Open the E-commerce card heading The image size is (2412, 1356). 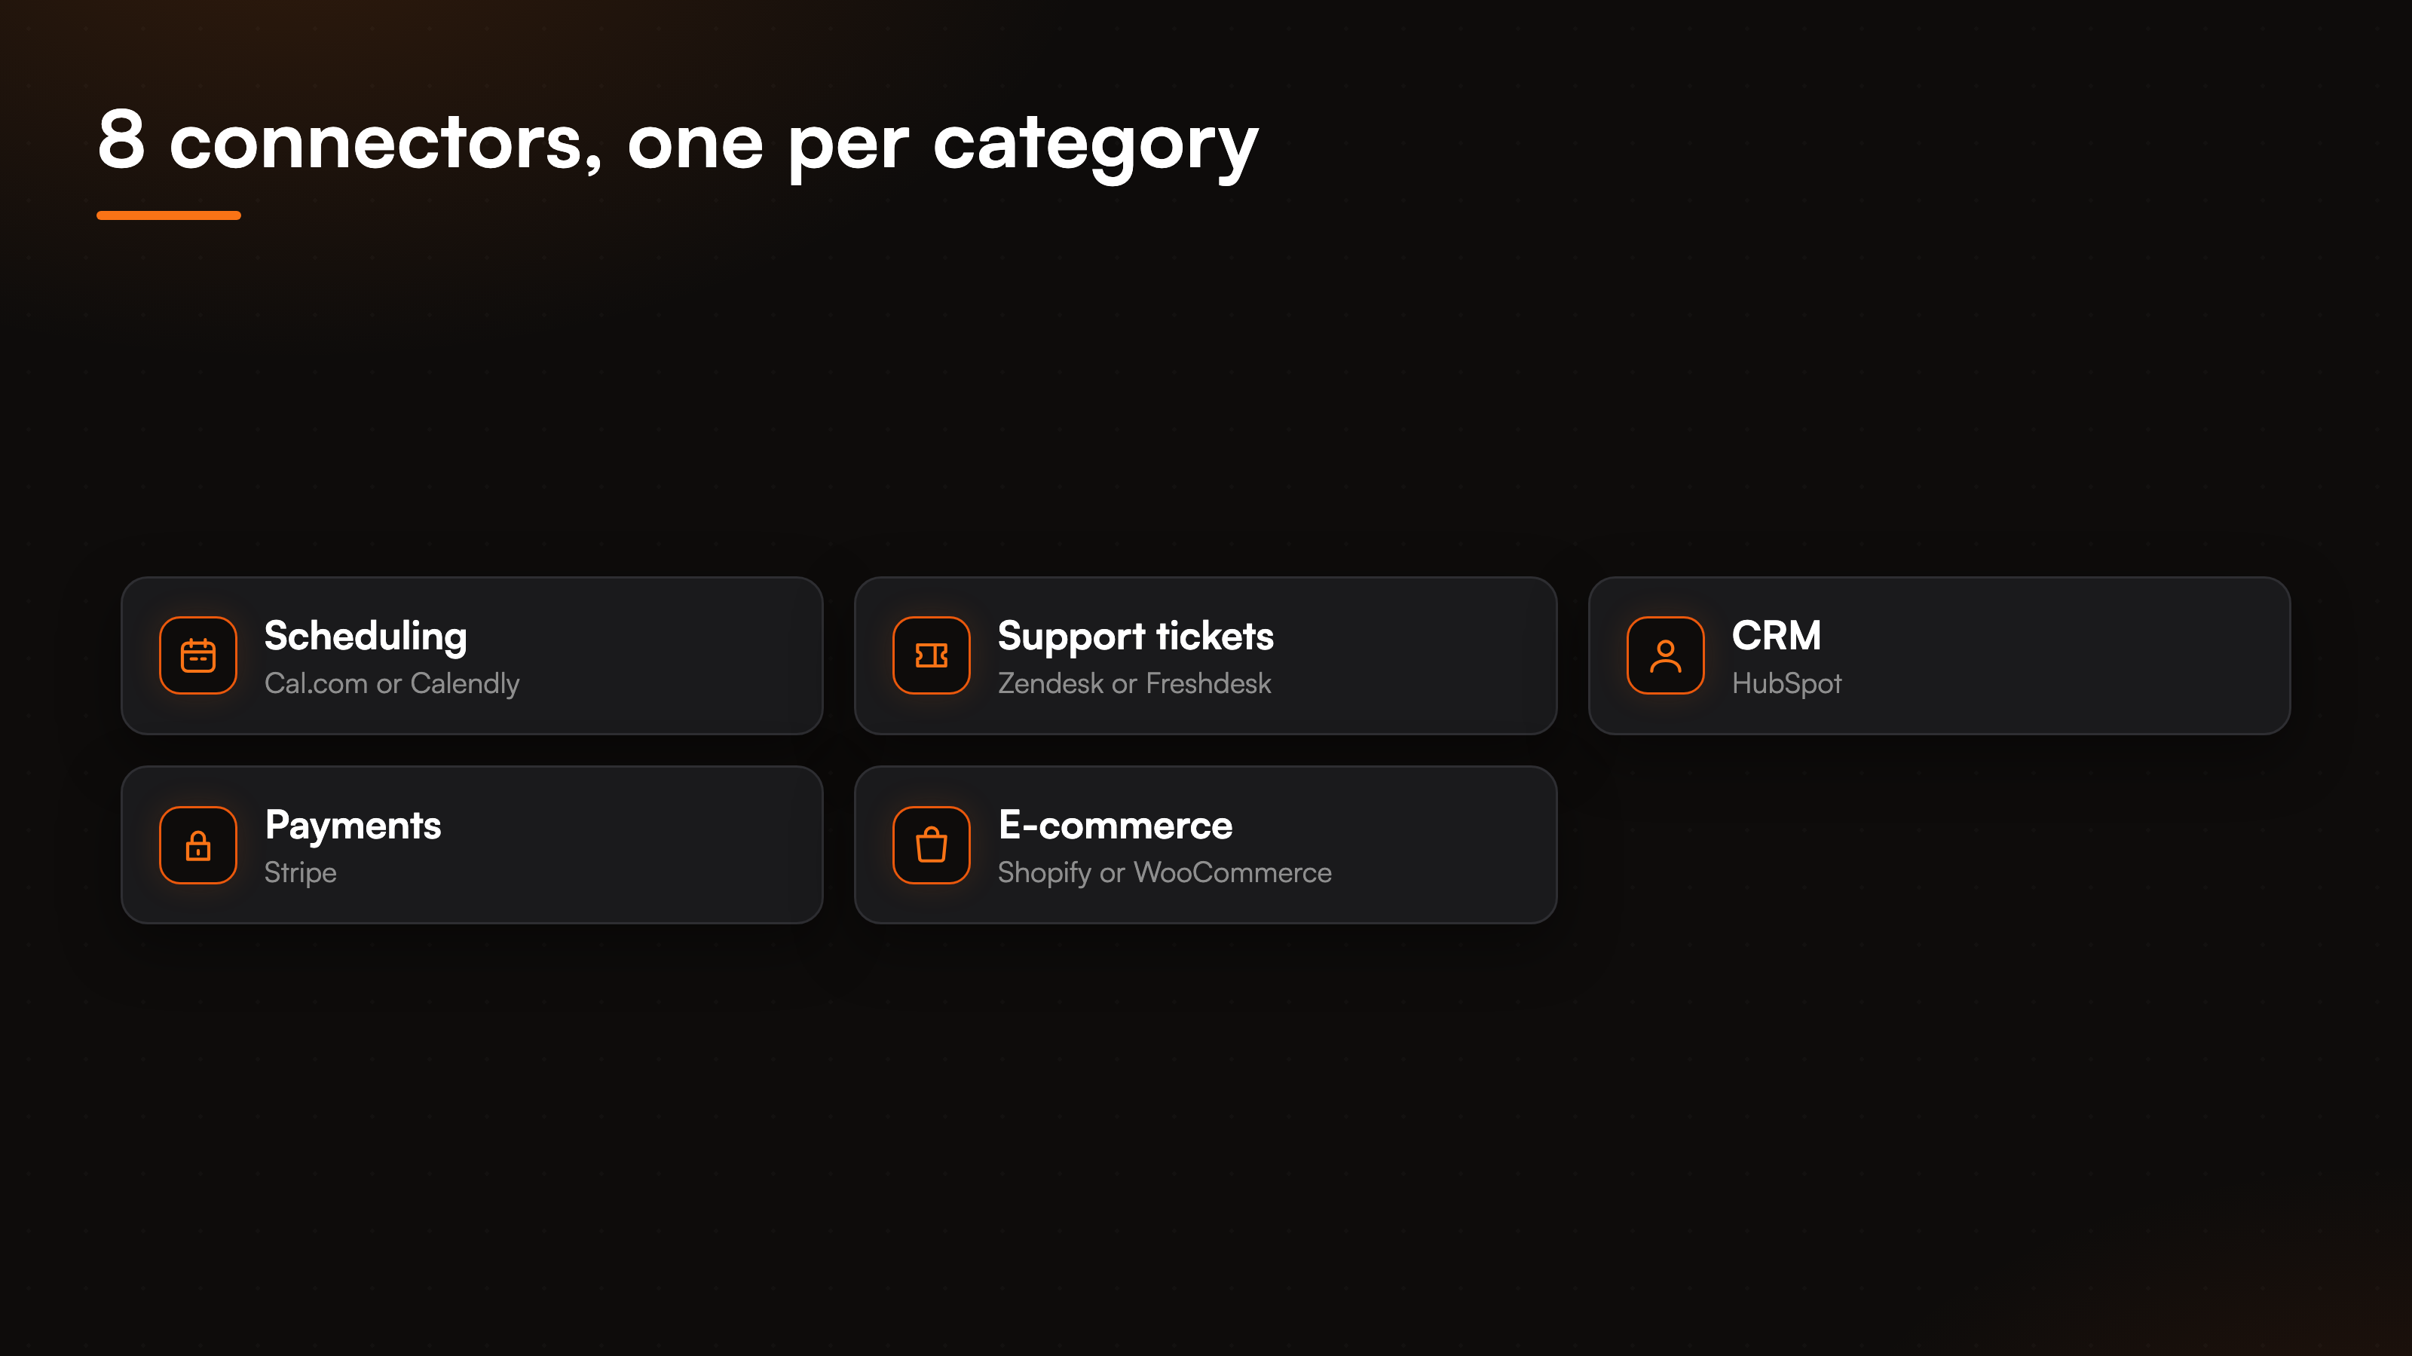(1116, 826)
